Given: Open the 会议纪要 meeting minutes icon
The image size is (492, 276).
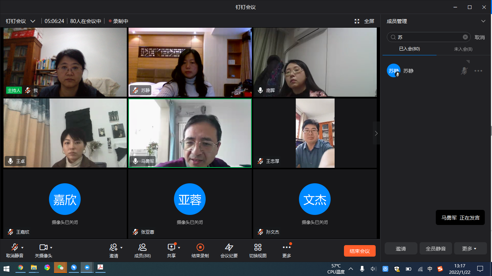Looking at the screenshot, I should (x=229, y=247).
